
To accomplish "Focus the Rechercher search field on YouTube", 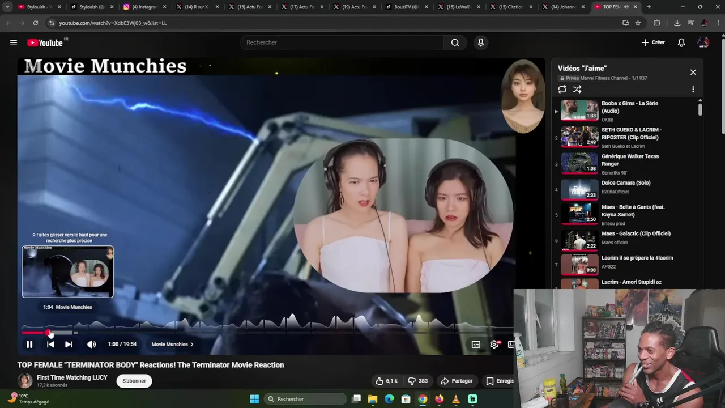I will (x=342, y=42).
